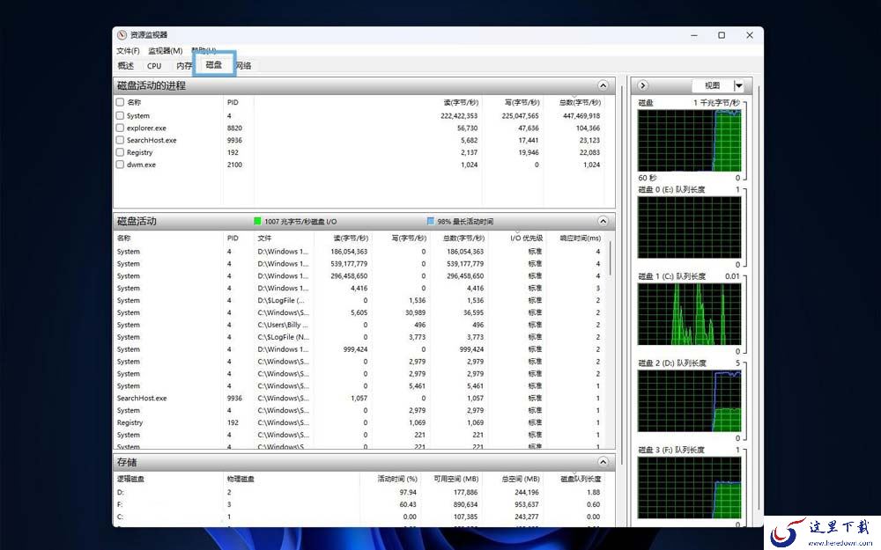881x550 pixels.
Task: Select the F: logical disk storage row
Action: [359, 504]
